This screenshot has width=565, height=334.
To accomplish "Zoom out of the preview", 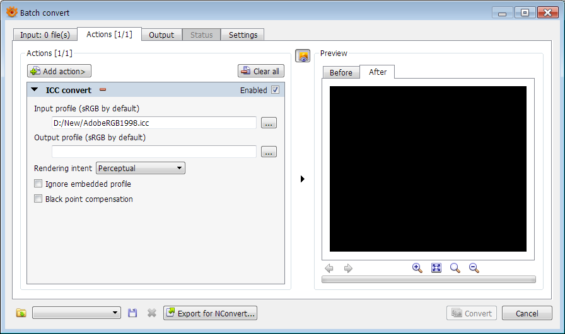I will click(x=474, y=268).
